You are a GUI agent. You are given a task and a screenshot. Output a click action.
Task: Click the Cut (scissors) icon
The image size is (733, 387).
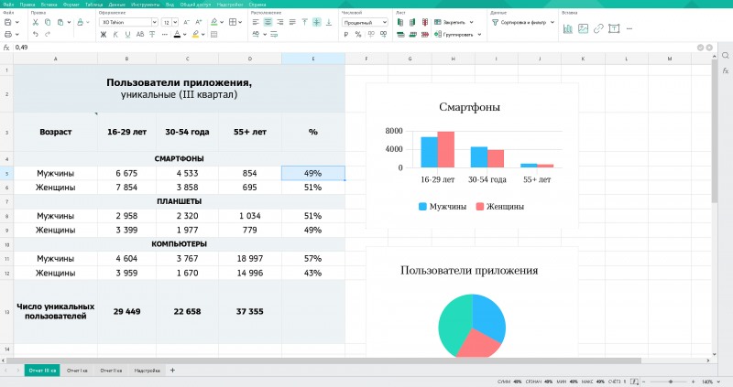[x=36, y=22]
